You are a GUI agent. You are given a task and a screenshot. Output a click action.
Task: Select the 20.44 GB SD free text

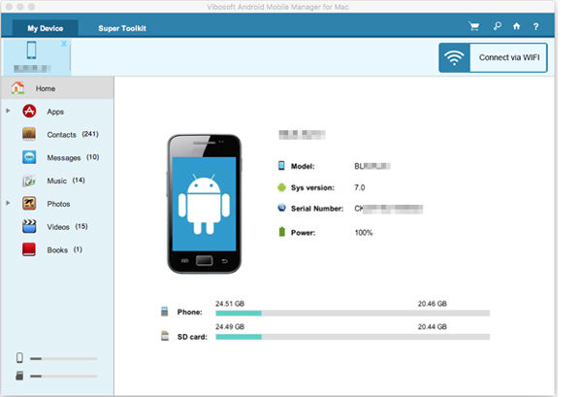click(x=432, y=327)
